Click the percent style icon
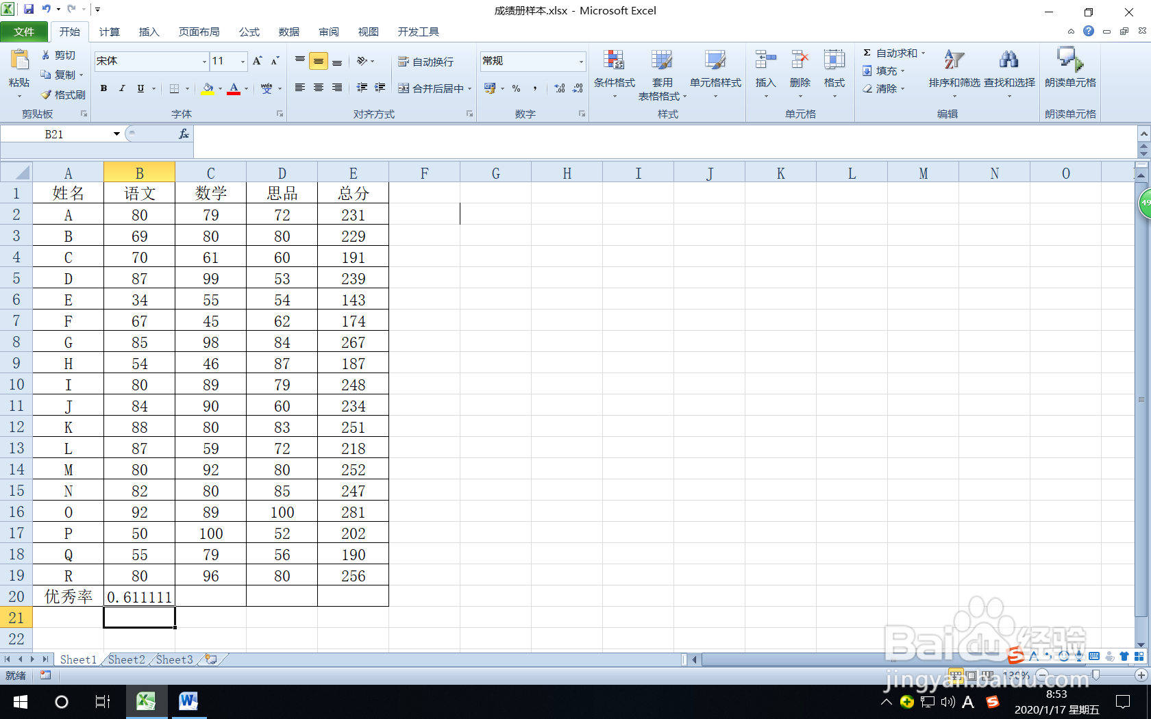 (x=517, y=88)
